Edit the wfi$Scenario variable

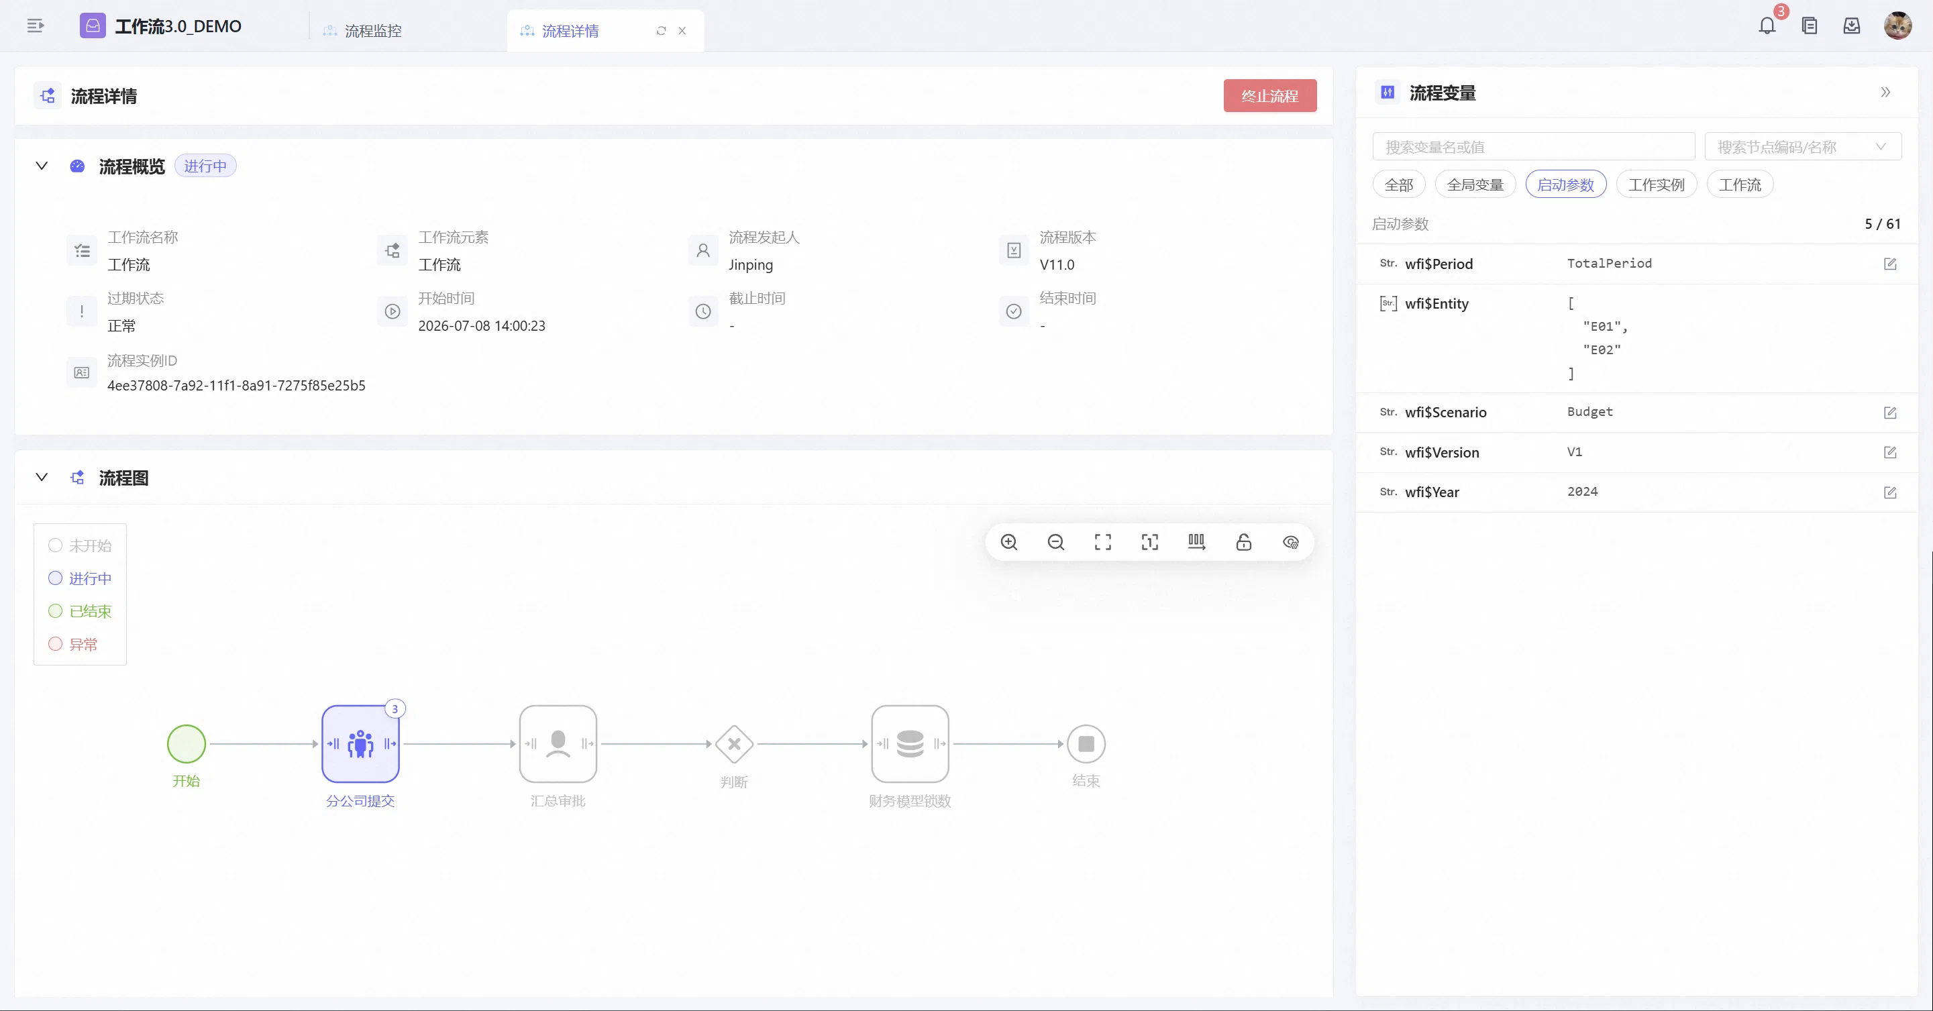tap(1890, 413)
